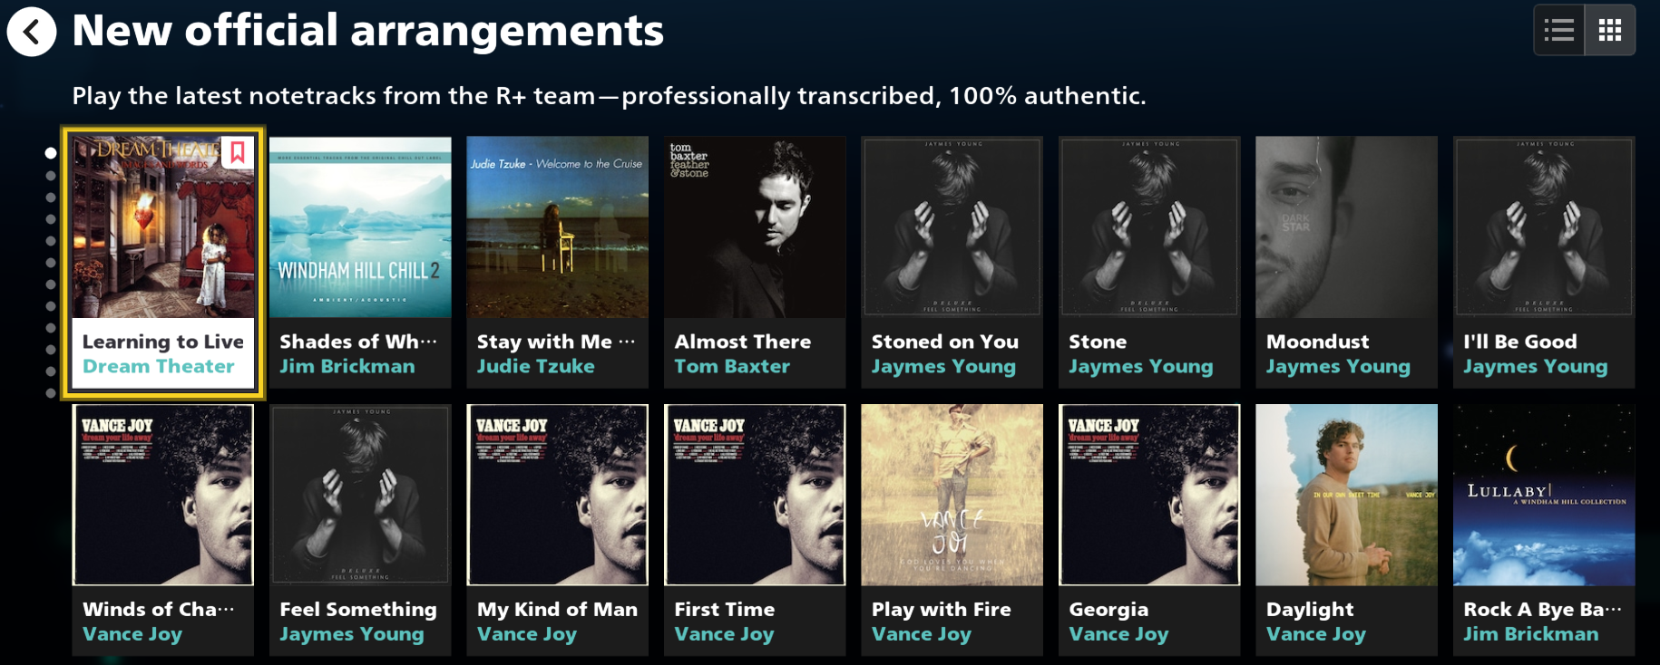This screenshot has height=665, width=1660.
Task: Toggle bookmark on Learning to Live
Action: pyautogui.click(x=238, y=151)
